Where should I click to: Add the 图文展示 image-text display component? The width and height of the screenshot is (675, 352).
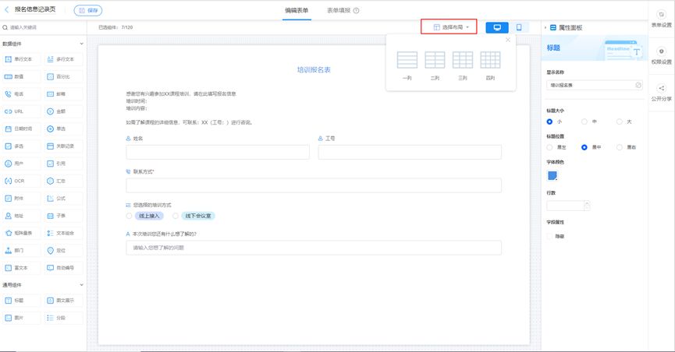pos(63,301)
